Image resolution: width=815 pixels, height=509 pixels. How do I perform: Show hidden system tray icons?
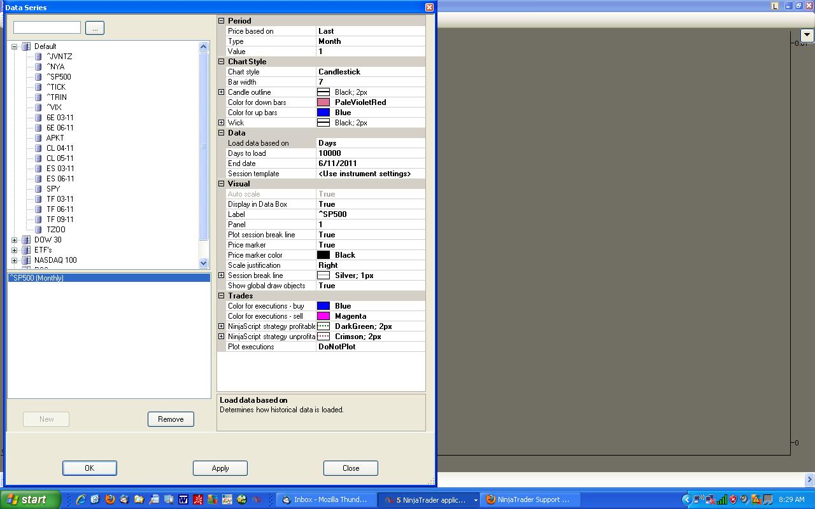pos(686,499)
